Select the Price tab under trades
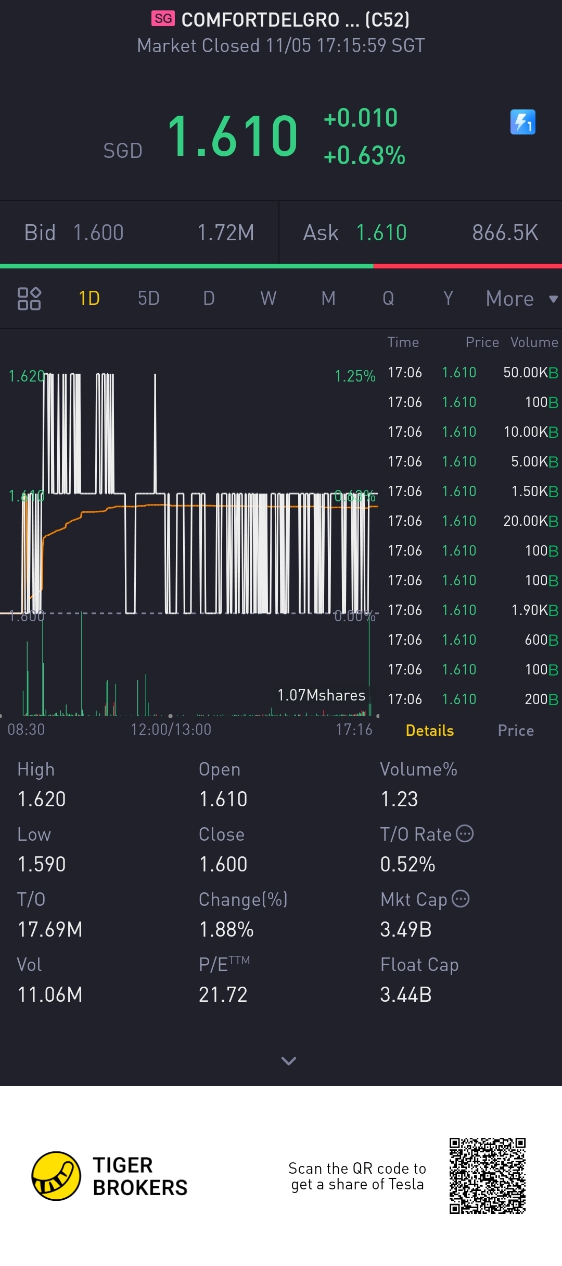Image resolution: width=562 pixels, height=1266 pixels. [516, 731]
